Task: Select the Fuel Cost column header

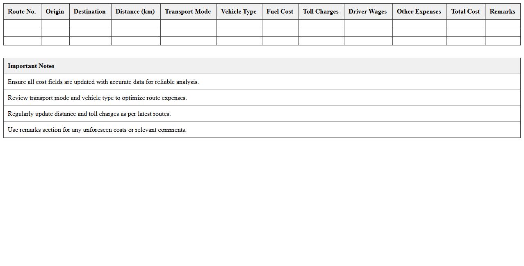Action: (x=280, y=11)
